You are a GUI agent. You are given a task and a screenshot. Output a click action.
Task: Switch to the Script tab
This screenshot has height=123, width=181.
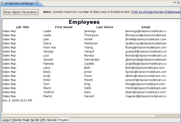coord(35,120)
